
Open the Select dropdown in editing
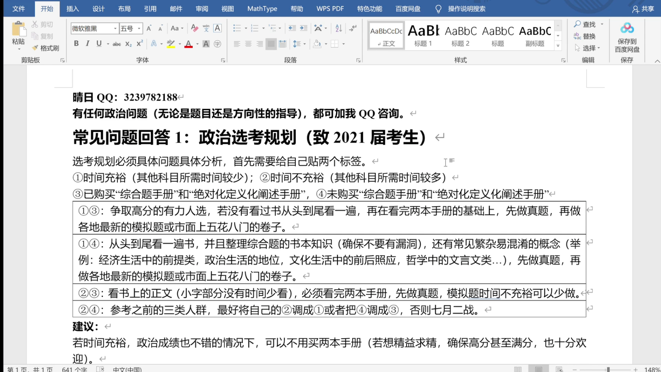tap(587, 48)
